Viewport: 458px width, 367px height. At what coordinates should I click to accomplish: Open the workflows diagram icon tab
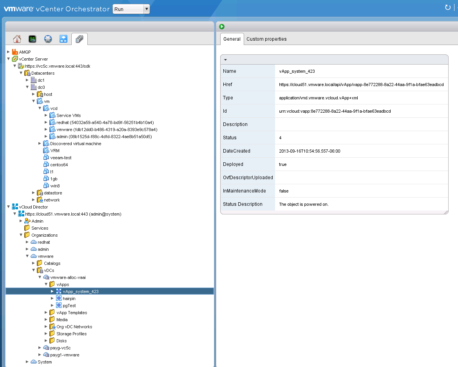(x=63, y=39)
